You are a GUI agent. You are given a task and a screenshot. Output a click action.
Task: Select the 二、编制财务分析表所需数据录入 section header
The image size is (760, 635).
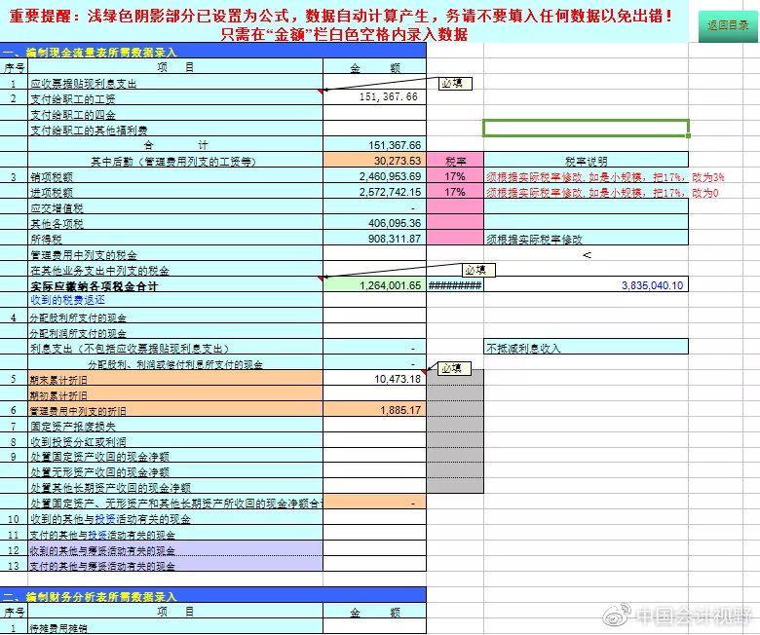(x=212, y=595)
